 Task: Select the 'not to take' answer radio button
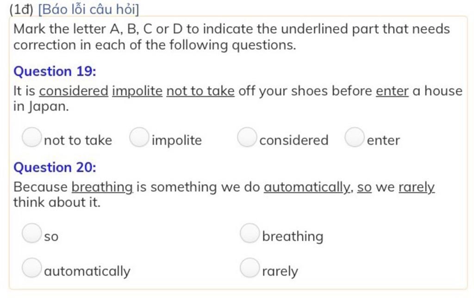(32, 137)
